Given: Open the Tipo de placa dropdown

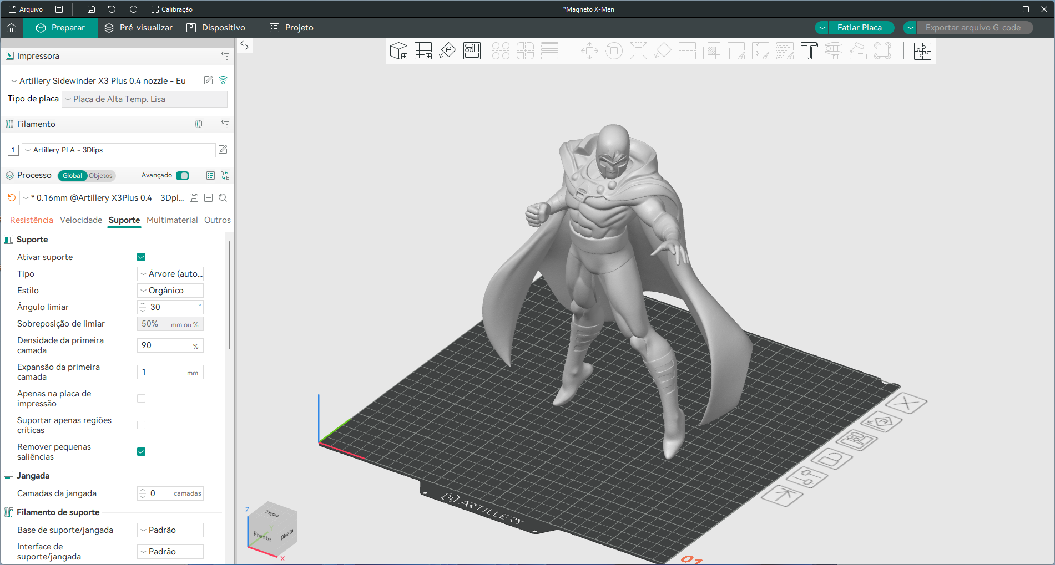Looking at the screenshot, I should click(144, 99).
